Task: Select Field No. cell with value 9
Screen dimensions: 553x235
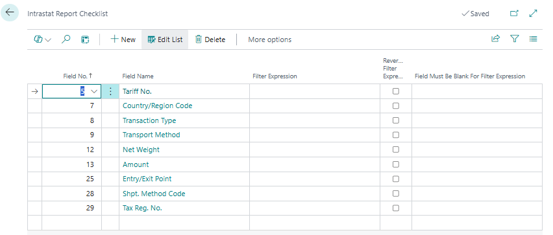Action: 71,135
